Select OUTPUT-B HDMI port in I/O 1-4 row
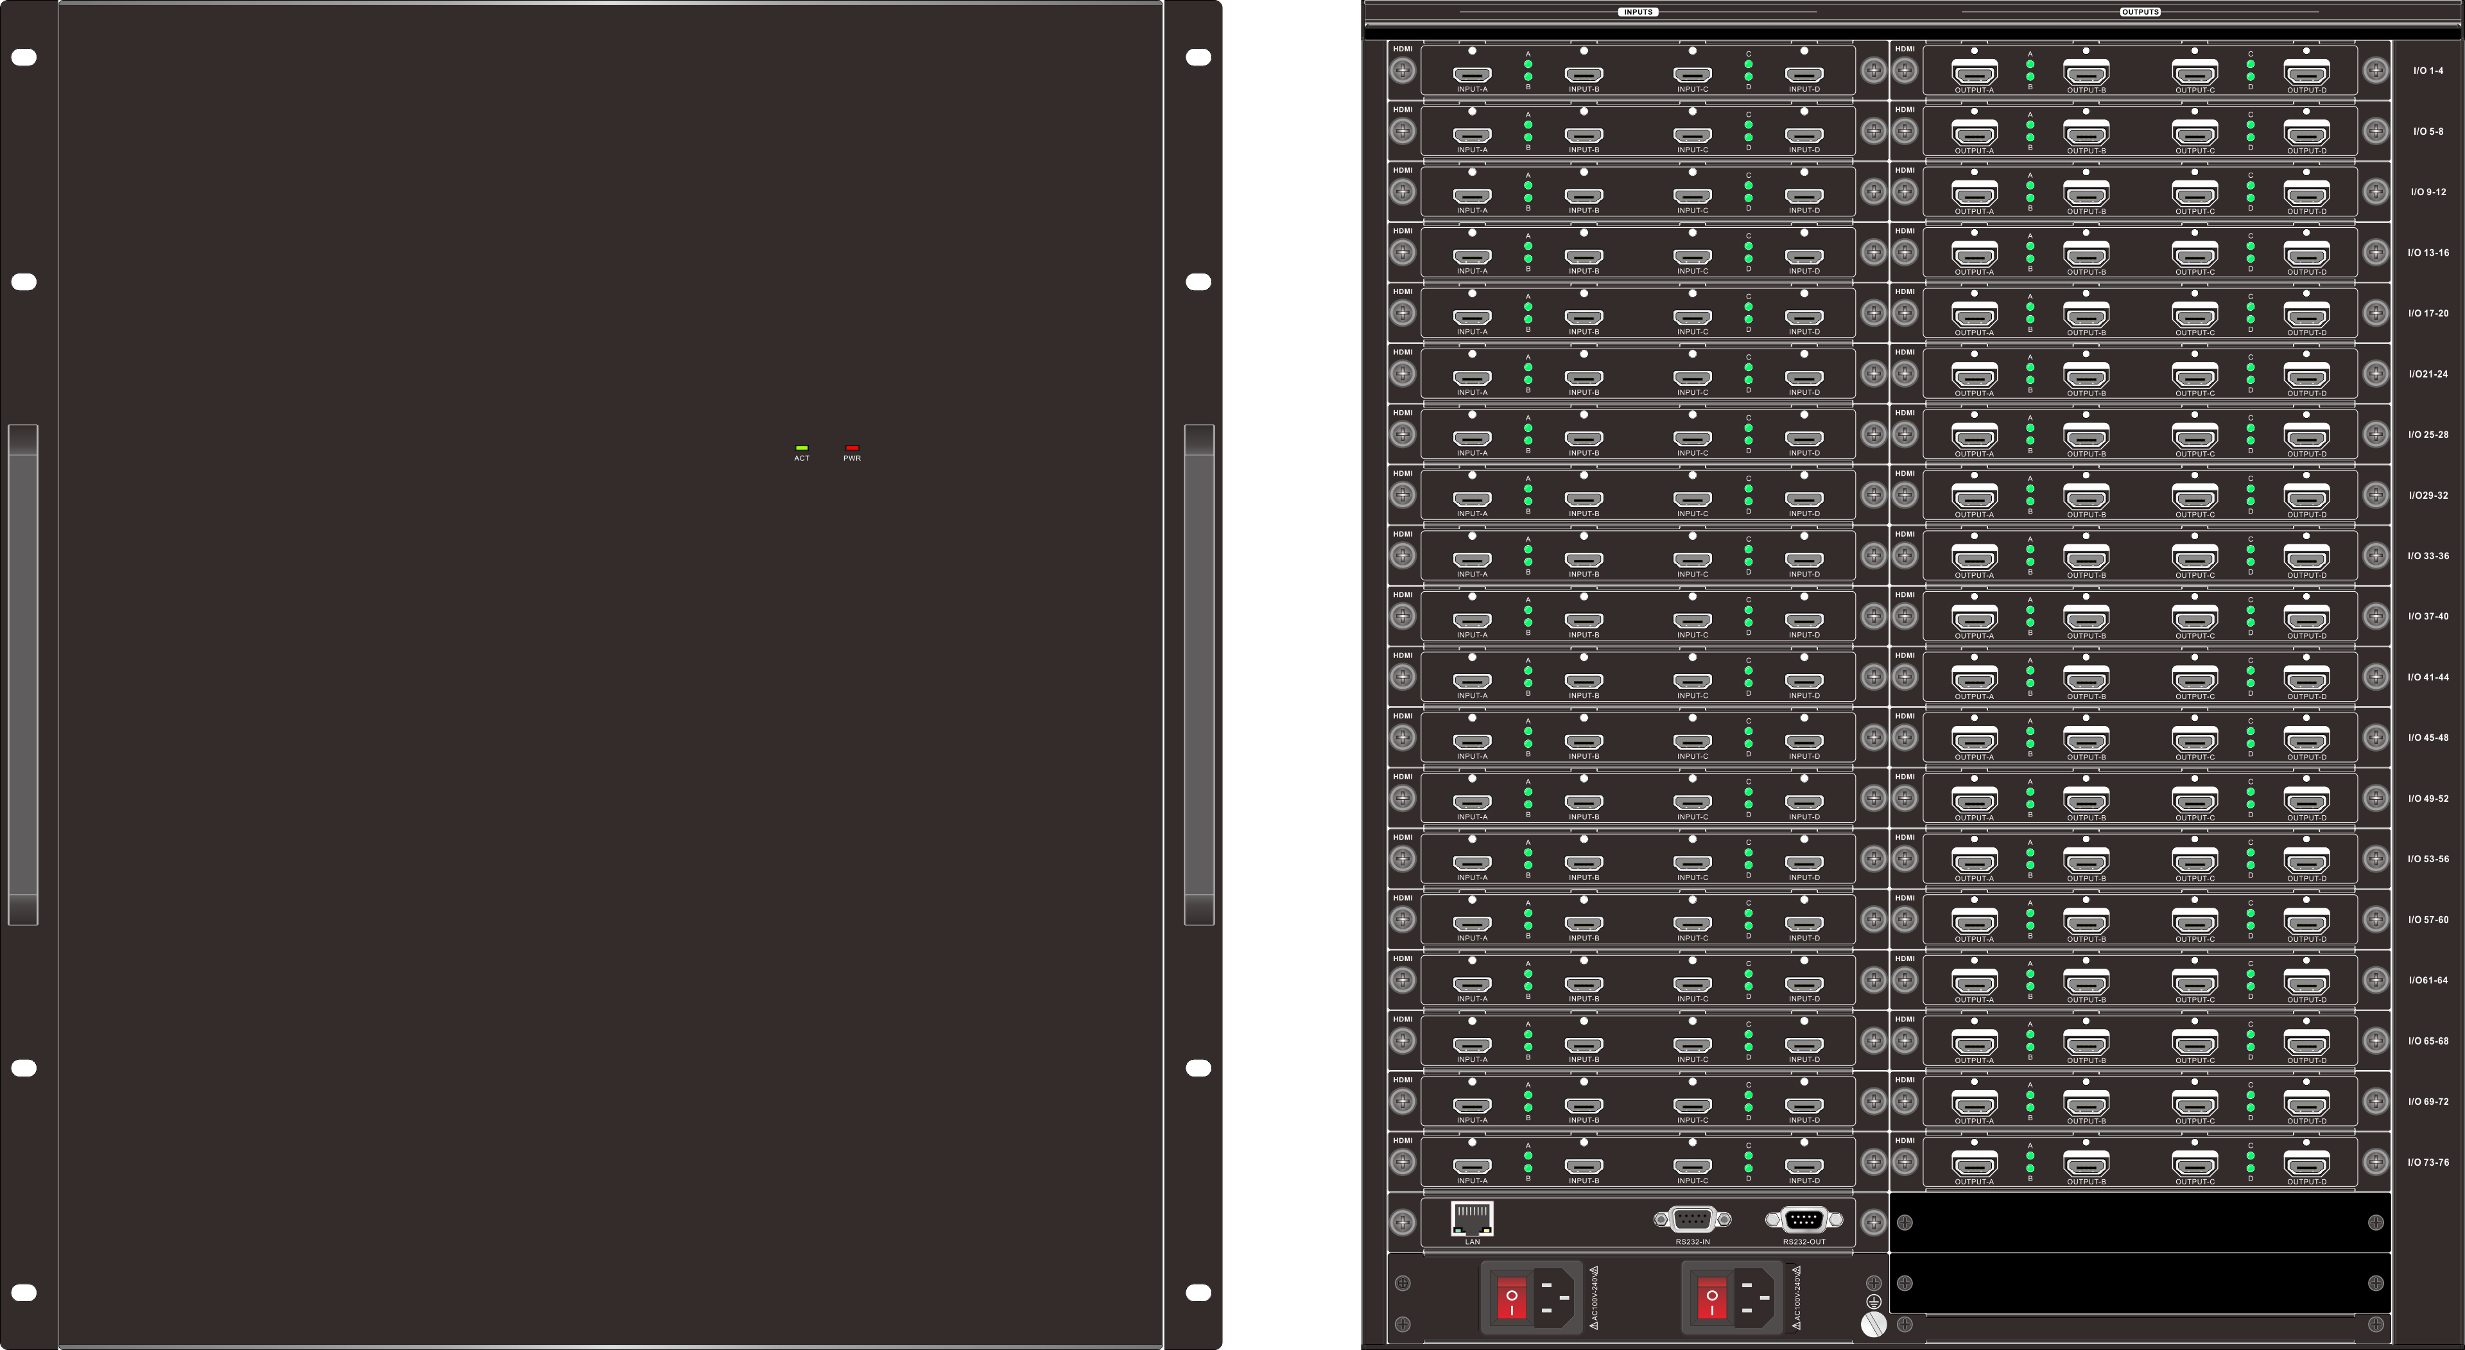The width and height of the screenshot is (2465, 1350). pyautogui.click(x=2086, y=73)
